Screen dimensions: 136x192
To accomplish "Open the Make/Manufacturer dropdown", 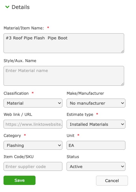I will click(x=96, y=103).
